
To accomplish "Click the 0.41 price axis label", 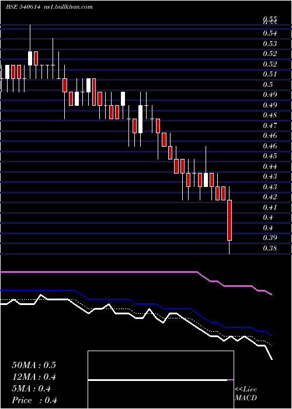I will pyautogui.click(x=270, y=207).
